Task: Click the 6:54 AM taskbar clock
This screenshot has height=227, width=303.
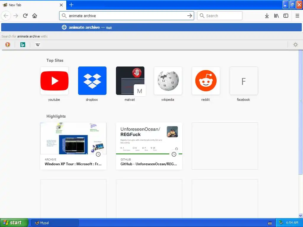Action: (x=292, y=223)
